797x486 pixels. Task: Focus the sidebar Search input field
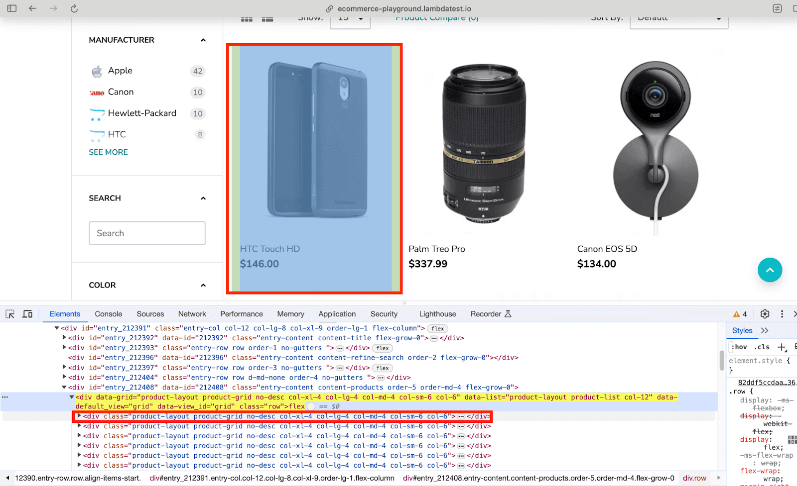(x=147, y=233)
